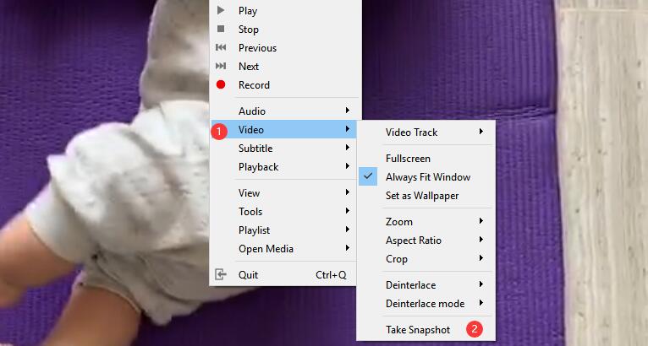Select the Previous menu entry
The height and width of the screenshot is (346, 648).
pyautogui.click(x=283, y=48)
